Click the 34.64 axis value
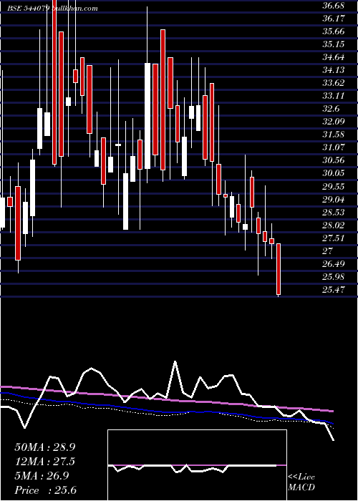Image resolution: width=358 pixels, height=501 pixels. point(334,57)
